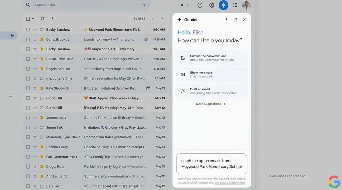Star the DataLamb email
Image resolution: width=342 pixels, height=190 pixels.
pos(35,186)
